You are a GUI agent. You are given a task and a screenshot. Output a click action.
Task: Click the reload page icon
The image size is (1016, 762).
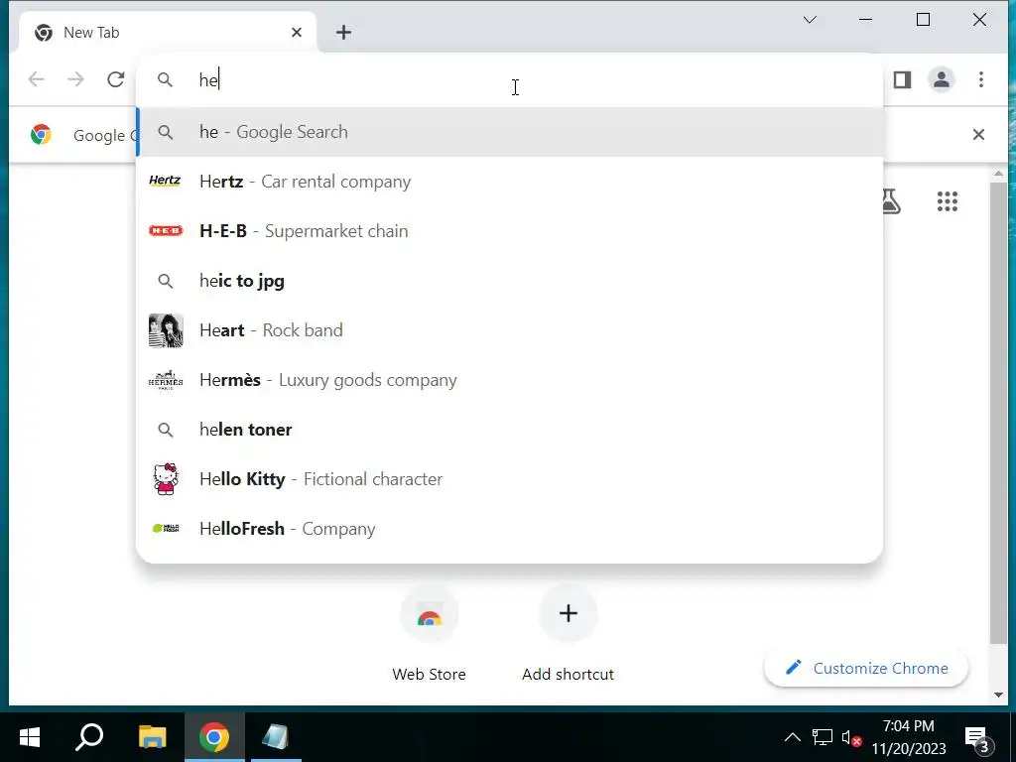click(115, 79)
